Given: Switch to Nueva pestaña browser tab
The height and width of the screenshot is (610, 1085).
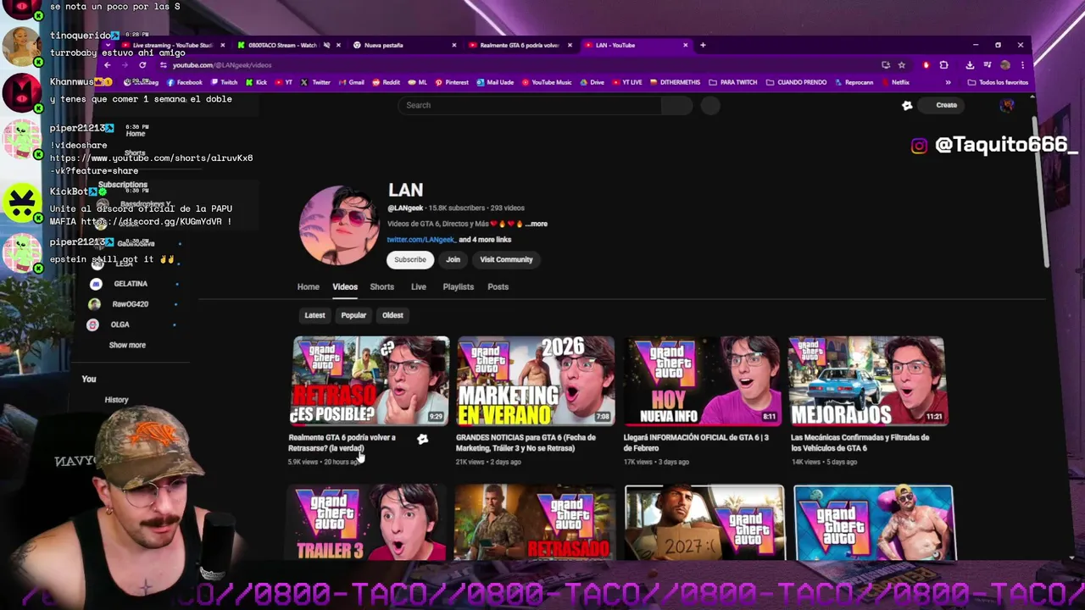Looking at the screenshot, I should tap(403, 45).
